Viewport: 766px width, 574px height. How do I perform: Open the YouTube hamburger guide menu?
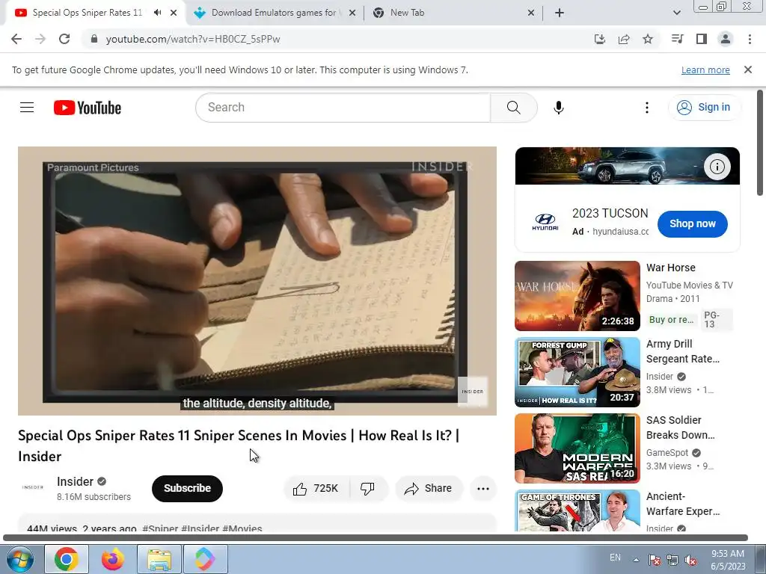click(x=27, y=108)
